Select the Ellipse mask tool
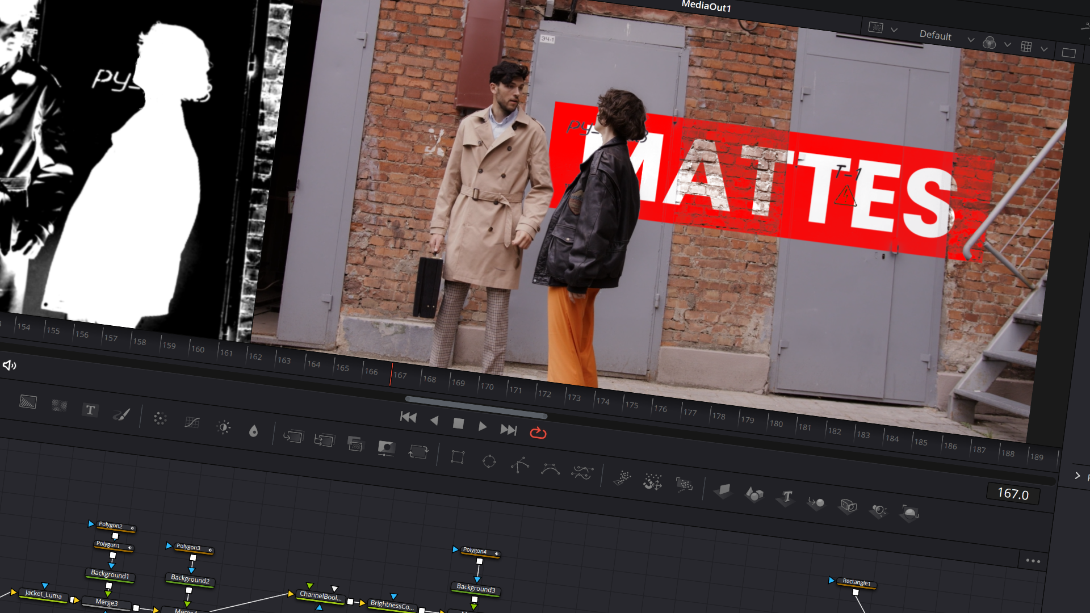This screenshot has height=613, width=1090. (x=489, y=461)
